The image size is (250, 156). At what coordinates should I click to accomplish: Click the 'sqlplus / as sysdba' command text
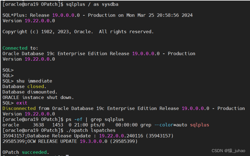(x=92, y=4)
